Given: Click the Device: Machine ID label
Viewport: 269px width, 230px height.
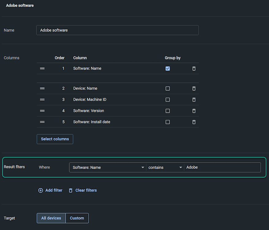Looking at the screenshot, I should (90, 99).
